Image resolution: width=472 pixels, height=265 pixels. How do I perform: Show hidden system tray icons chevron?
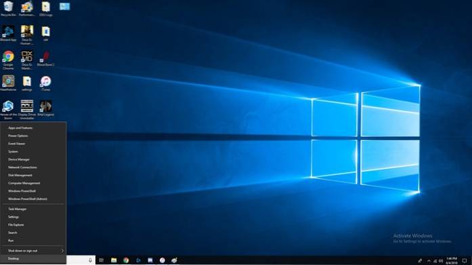[x=429, y=261]
